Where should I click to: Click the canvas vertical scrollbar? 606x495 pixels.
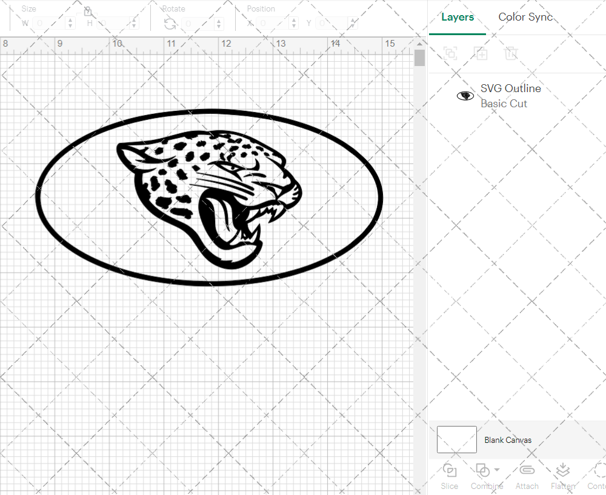point(419,58)
